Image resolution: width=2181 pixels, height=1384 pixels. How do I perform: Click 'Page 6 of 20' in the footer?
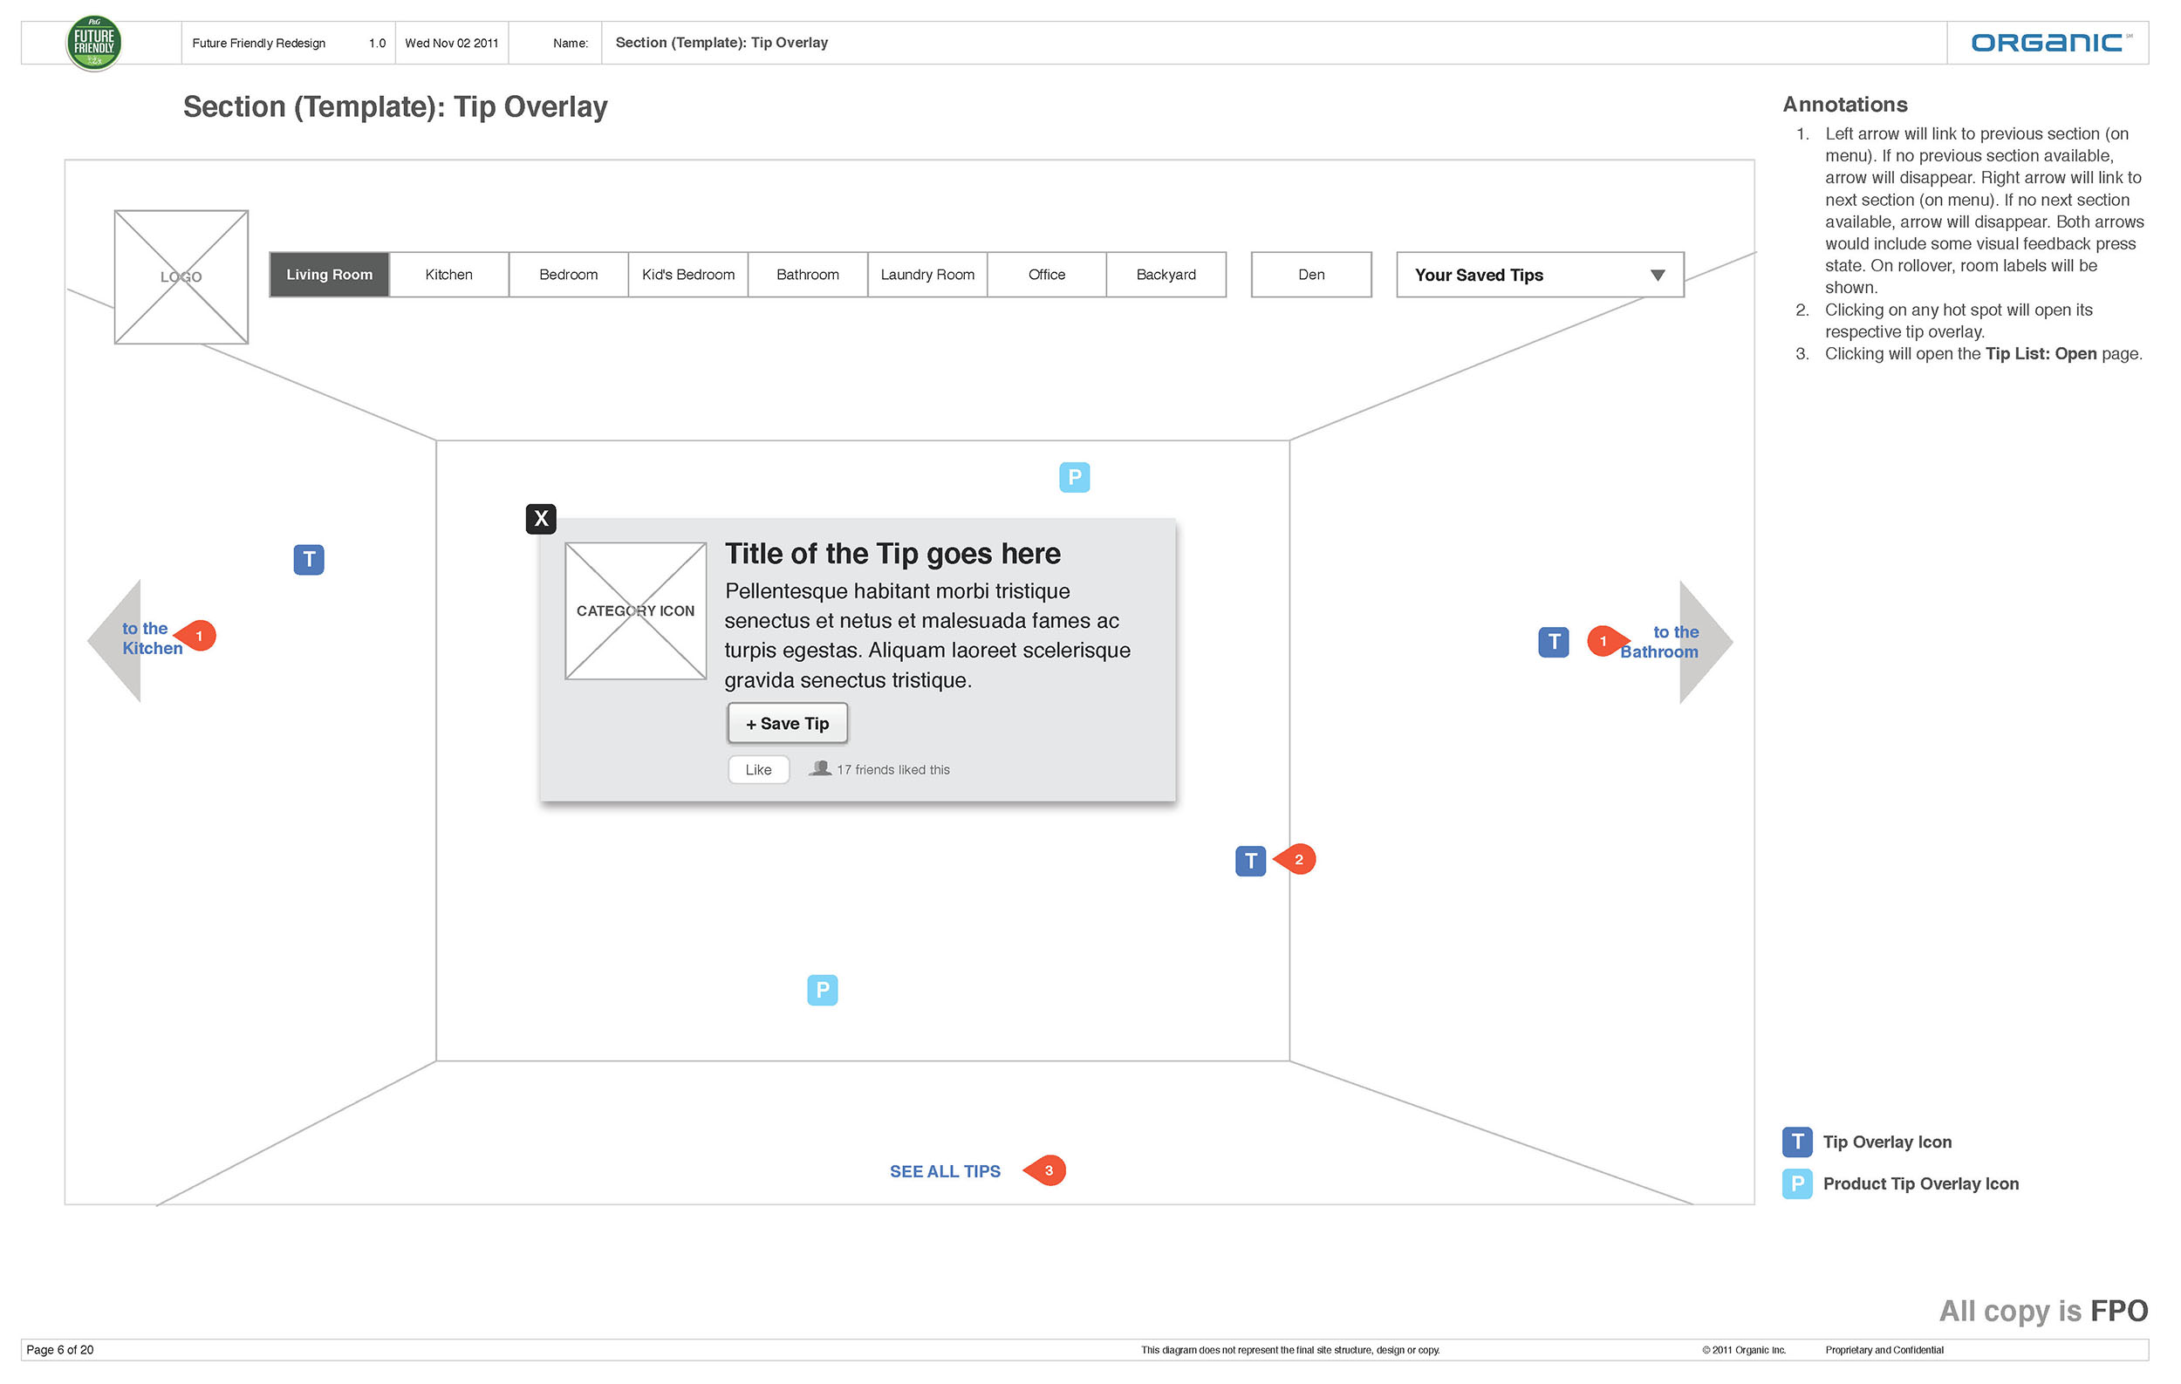(60, 1350)
